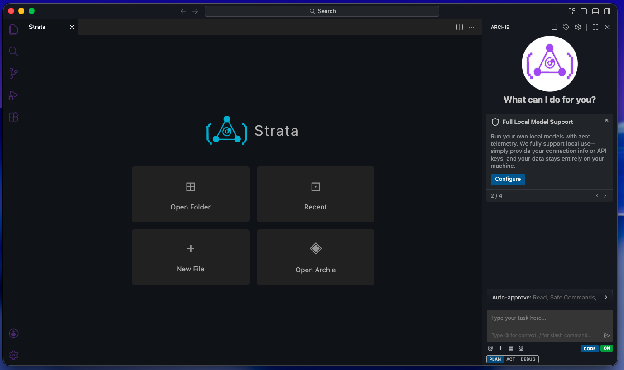Switch Archie to ACT mode
This screenshot has width=624, height=370.
[x=512, y=359]
